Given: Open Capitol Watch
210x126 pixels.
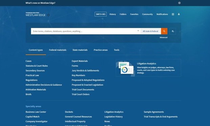Looking at the screenshot, I should [x=33, y=117].
